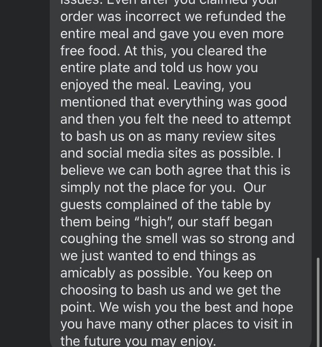Click the word "guests" in the message
This screenshot has width=322, height=347.
81,205
